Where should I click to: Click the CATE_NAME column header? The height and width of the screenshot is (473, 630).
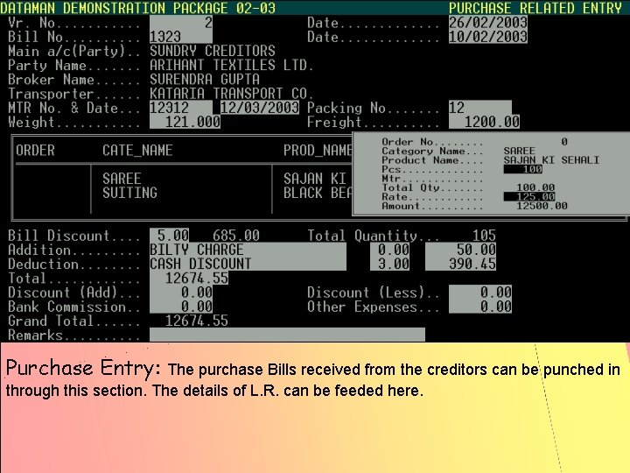pos(137,151)
